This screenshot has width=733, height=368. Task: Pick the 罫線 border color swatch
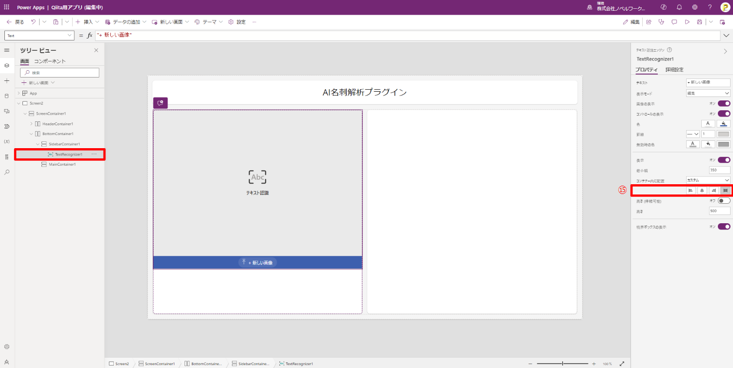(724, 134)
